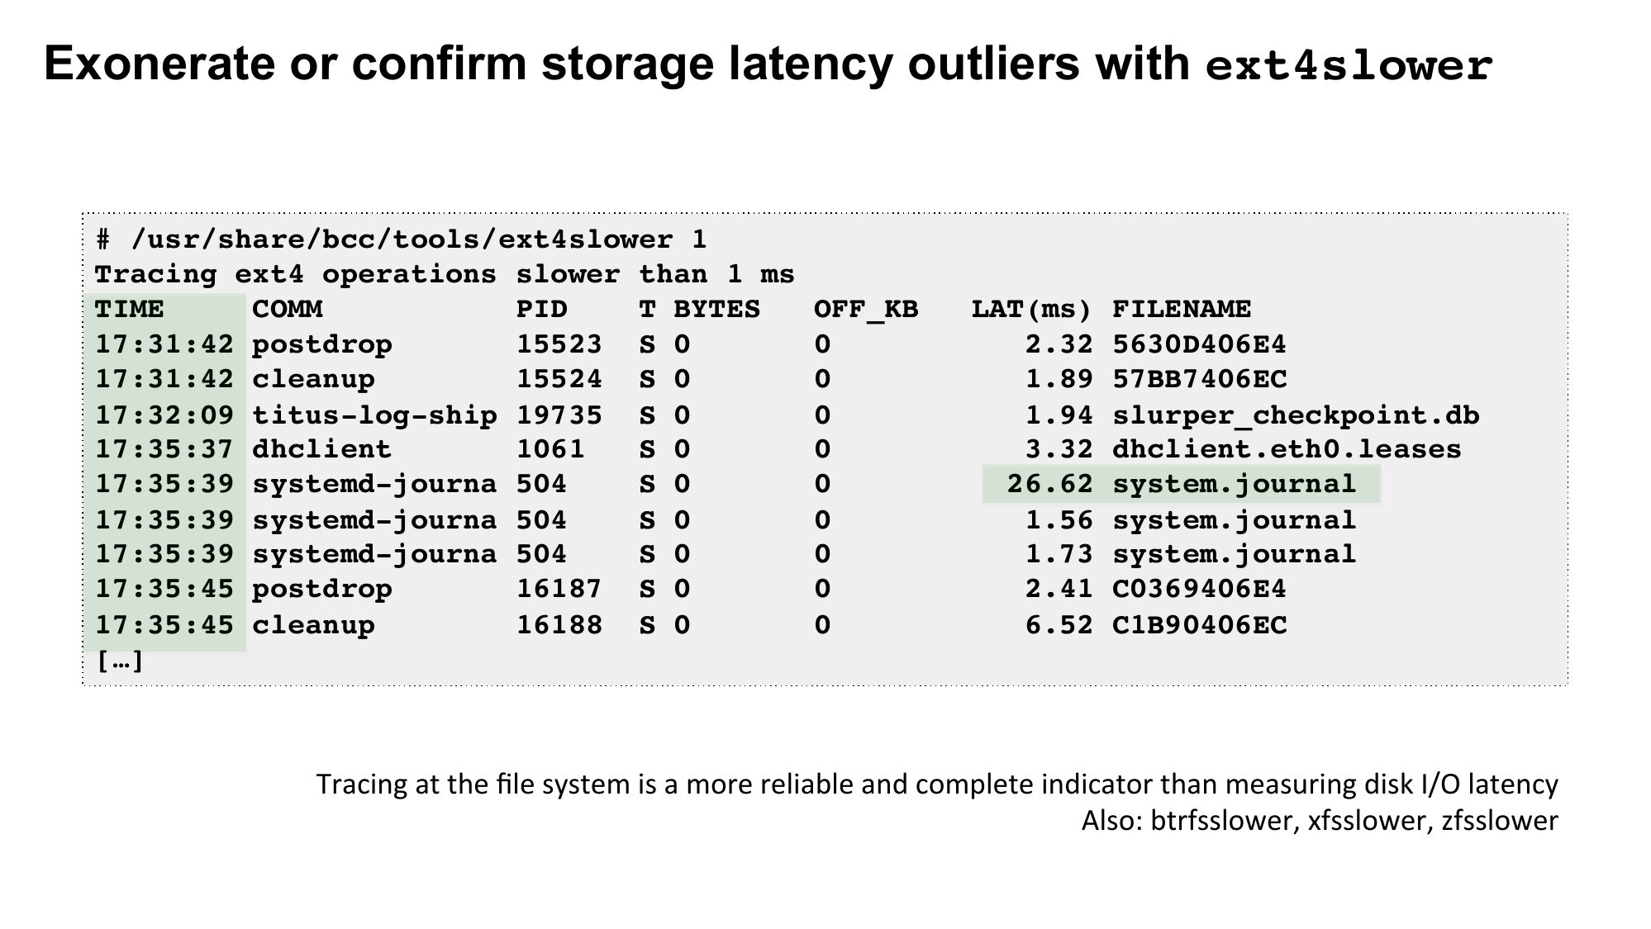Click the OFF_KB column header
This screenshot has width=1651, height=929.
click(865, 310)
